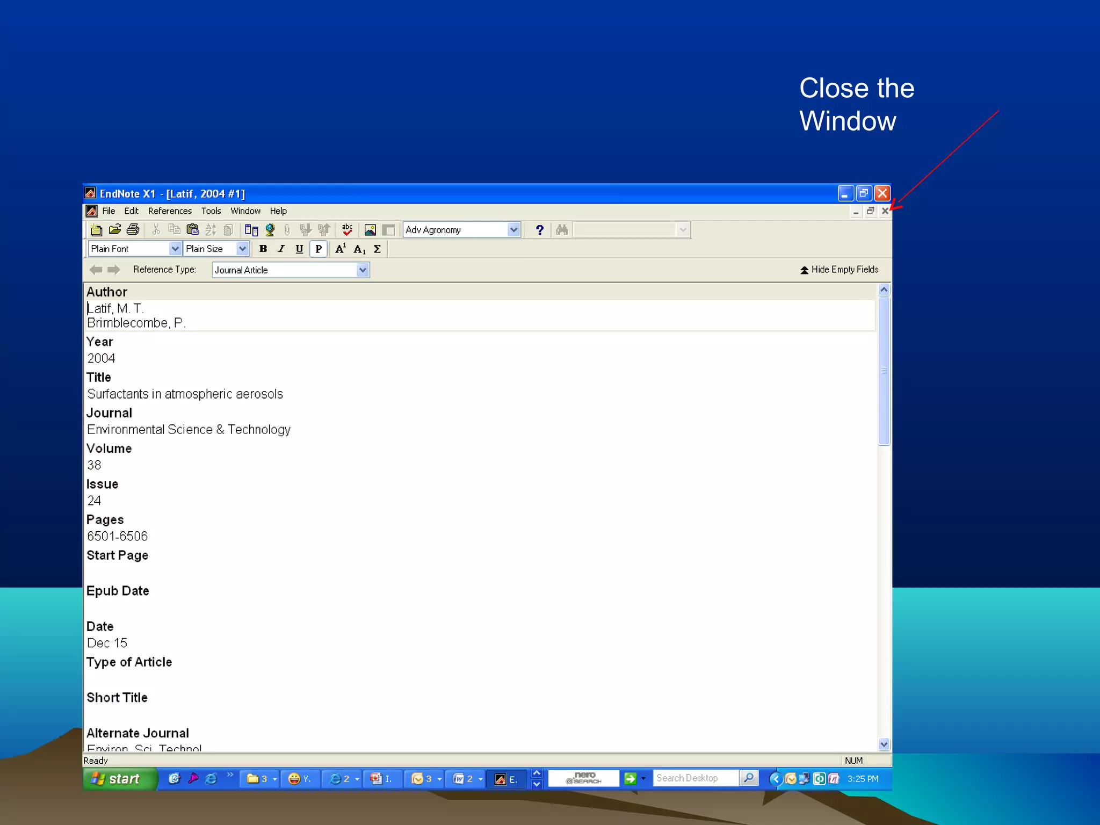
Task: Click the blue question mark help icon
Action: pos(539,230)
